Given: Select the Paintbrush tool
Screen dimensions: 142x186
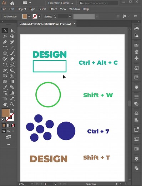Looking at the screenshot, I should point(12,53).
